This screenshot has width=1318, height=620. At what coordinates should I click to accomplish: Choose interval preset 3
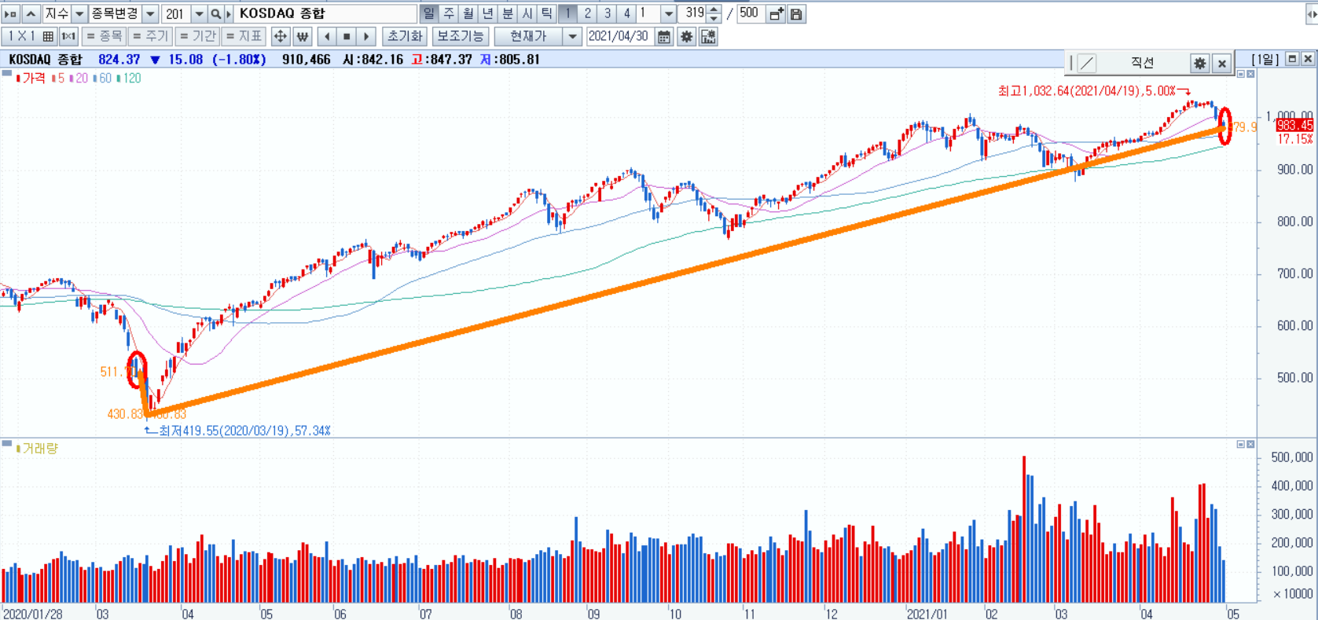pos(607,13)
